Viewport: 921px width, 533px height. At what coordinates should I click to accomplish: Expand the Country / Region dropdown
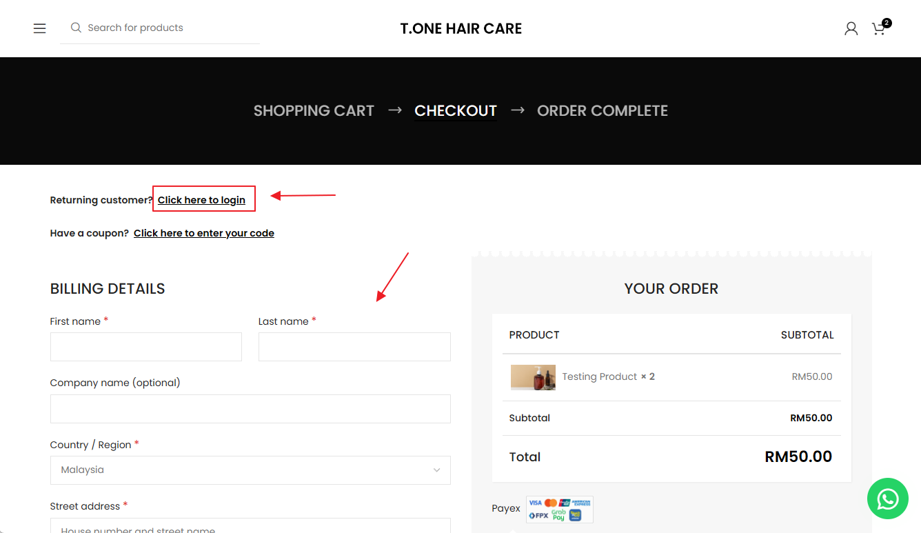(250, 470)
